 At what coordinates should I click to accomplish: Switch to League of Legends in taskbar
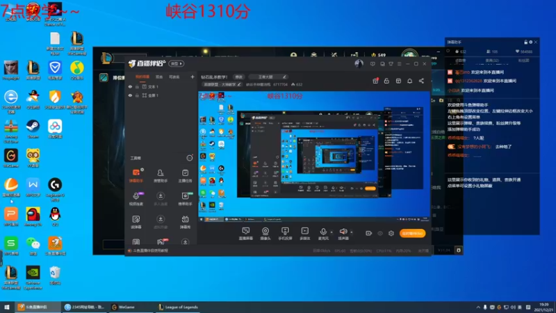point(178,307)
